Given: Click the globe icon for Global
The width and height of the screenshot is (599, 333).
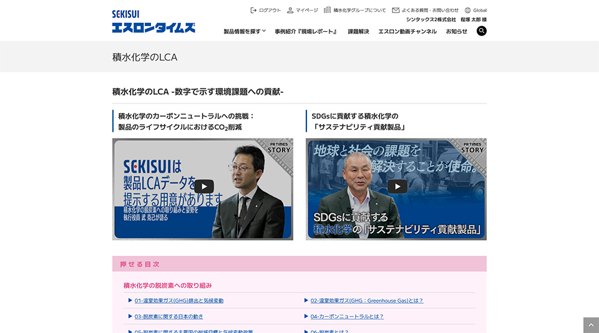Looking at the screenshot, I should pos(467,11).
